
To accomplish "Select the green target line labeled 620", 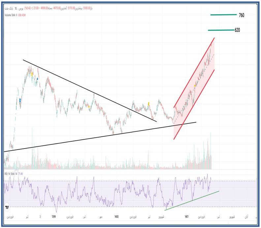I will tap(220, 30).
